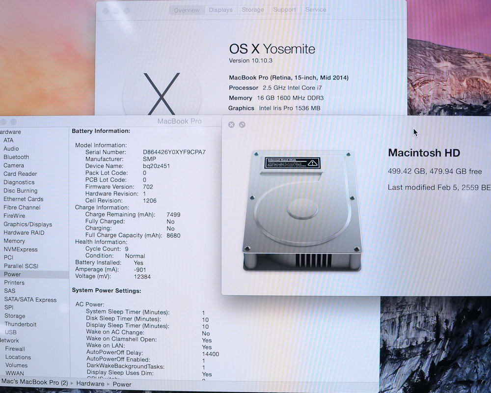The height and width of the screenshot is (393, 491).
Task: Select Hardware RAID entry
Action: coord(24,232)
